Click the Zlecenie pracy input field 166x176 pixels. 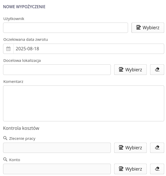(57, 148)
